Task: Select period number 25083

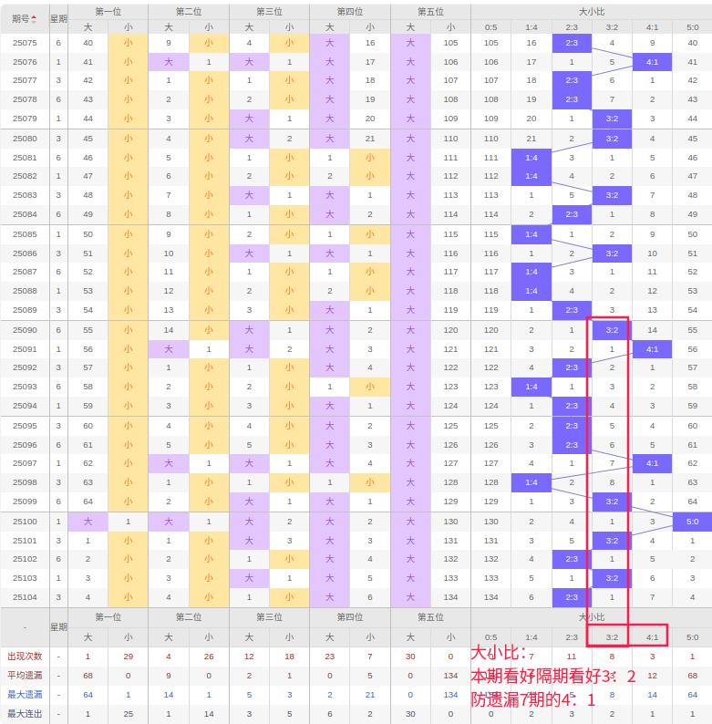Action: 25,195
